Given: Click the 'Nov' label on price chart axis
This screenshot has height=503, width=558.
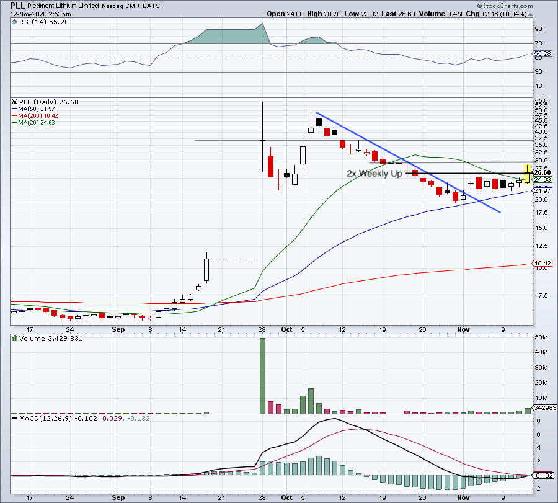Looking at the screenshot, I should point(463,329).
